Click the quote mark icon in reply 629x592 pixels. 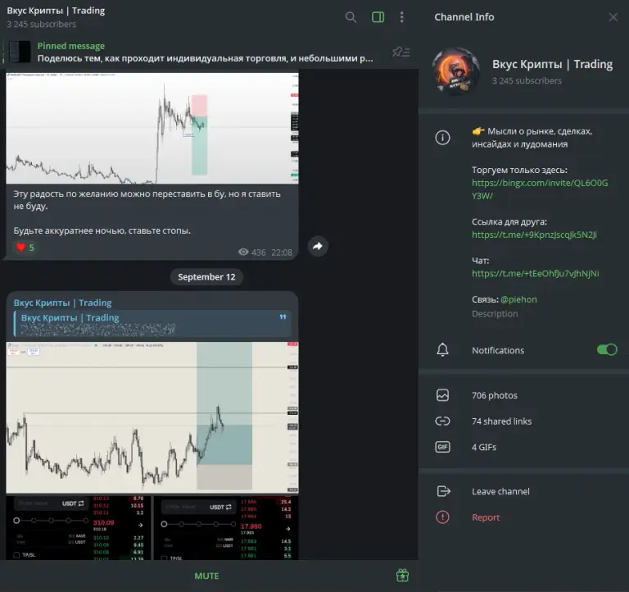coord(283,316)
